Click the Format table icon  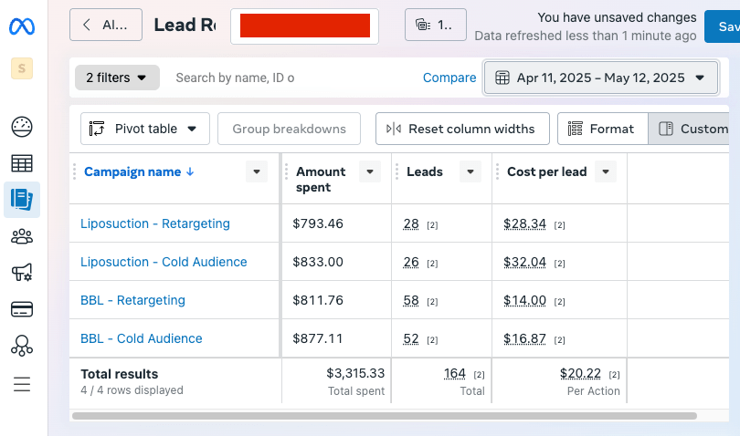[x=575, y=129]
